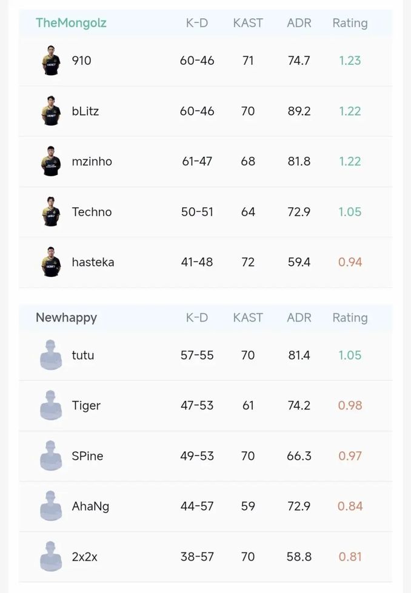Click Newhappy's KAST column header
Viewport: 411px width, 593px height.
tap(248, 317)
